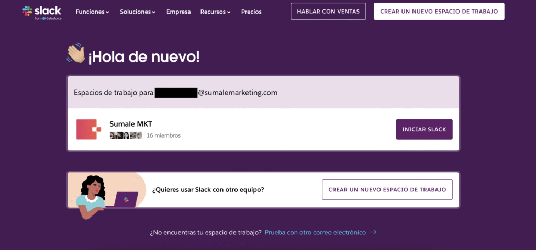
Task: Click the Hablar con ventas button
Action: (x=328, y=12)
